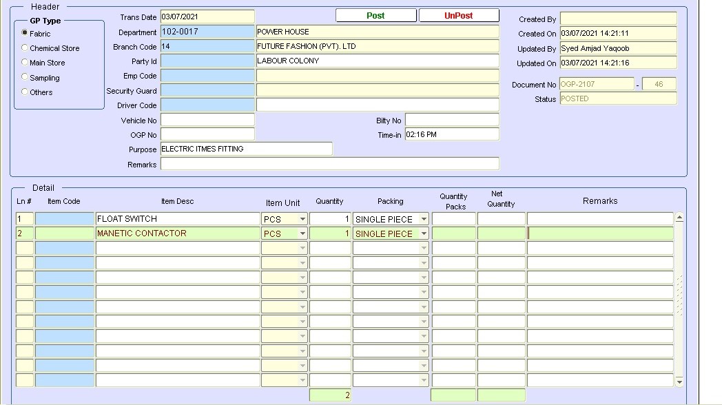Click the Trans Date field
The width and height of the screenshot is (722, 405).
click(x=207, y=17)
